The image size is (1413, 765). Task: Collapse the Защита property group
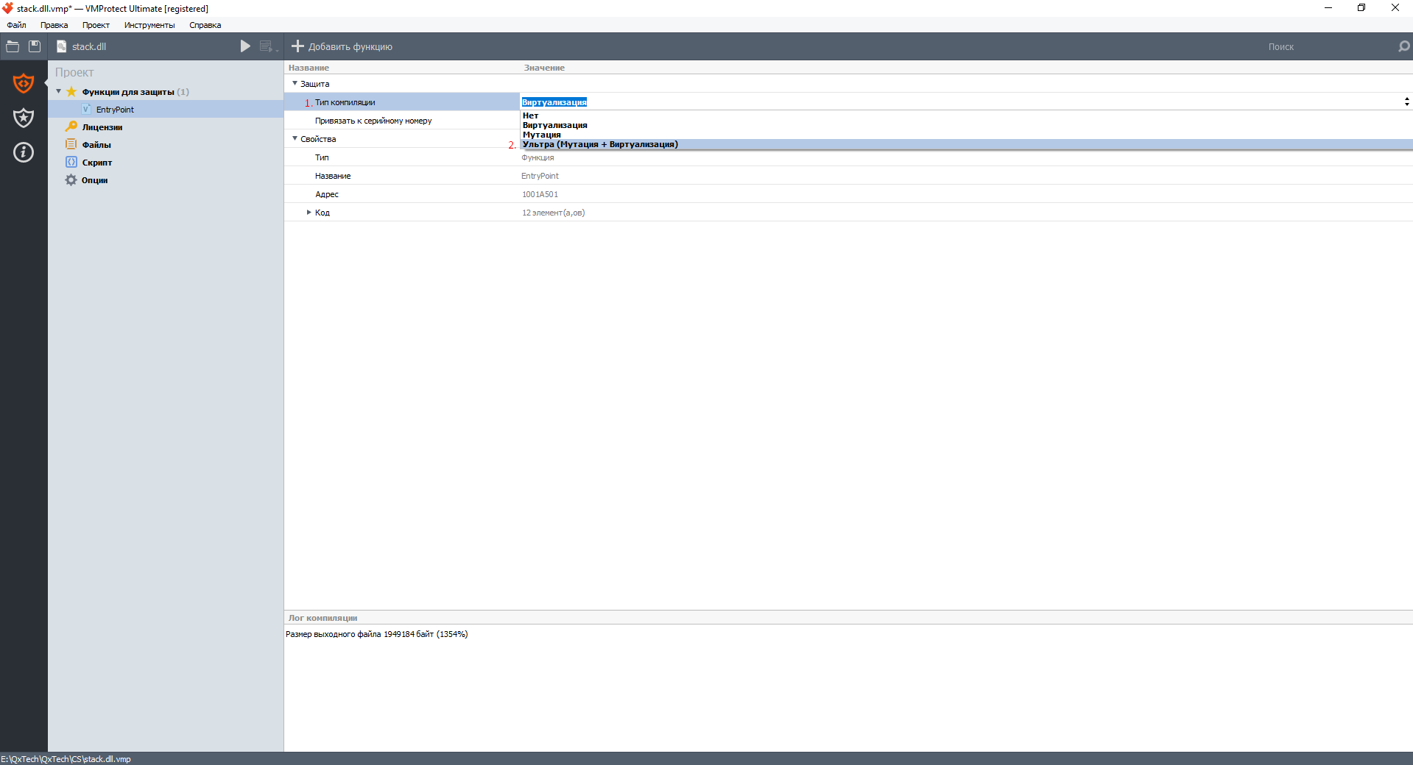[295, 83]
